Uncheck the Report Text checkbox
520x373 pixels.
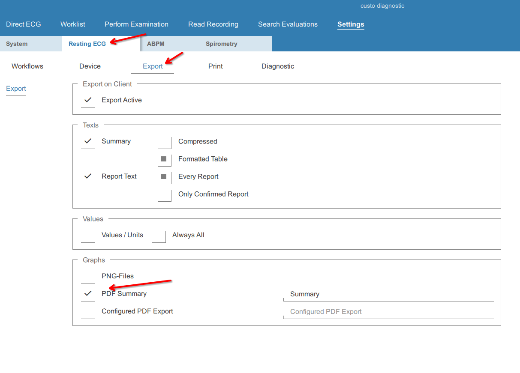(x=88, y=176)
